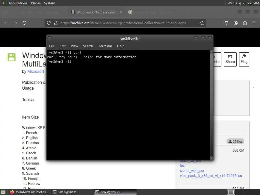Click the clock showing Wed Aug 7
Screen dimensions: 260x195
coord(243,3)
